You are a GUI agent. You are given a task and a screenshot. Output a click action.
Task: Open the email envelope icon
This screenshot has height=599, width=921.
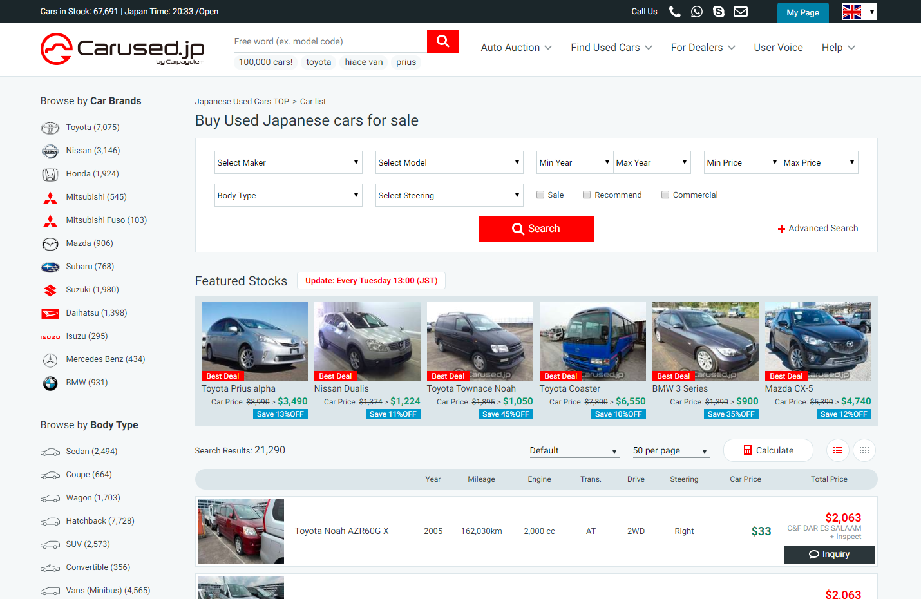[741, 12]
